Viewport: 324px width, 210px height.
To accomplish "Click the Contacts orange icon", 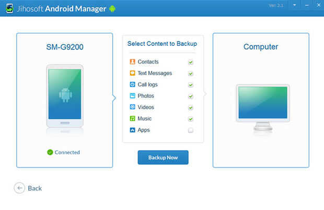I will coord(132,61).
